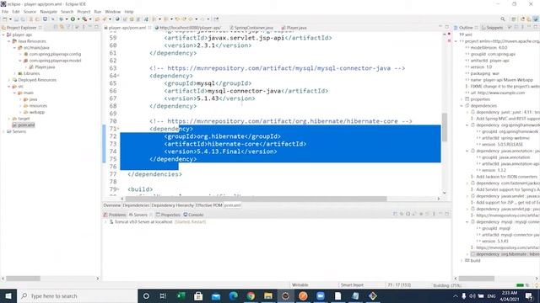The height and width of the screenshot is (303, 540).
Task: Switch to the localhost:8080/player-api browser tab
Action: click(x=188, y=28)
